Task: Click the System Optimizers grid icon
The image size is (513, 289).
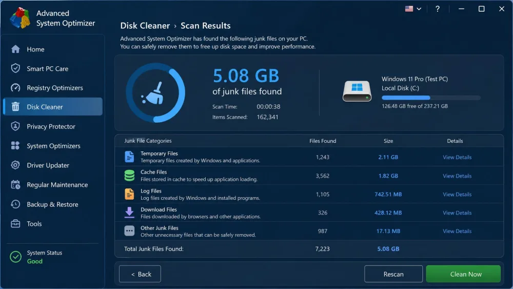Action: [x=15, y=146]
